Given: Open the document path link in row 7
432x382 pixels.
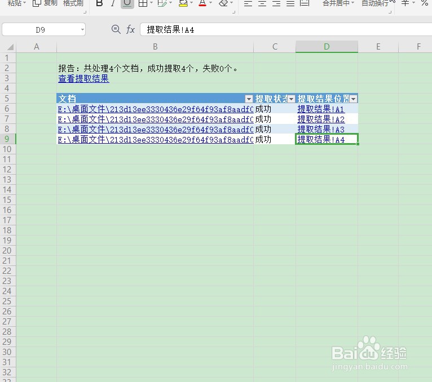Looking at the screenshot, I should pyautogui.click(x=156, y=119).
